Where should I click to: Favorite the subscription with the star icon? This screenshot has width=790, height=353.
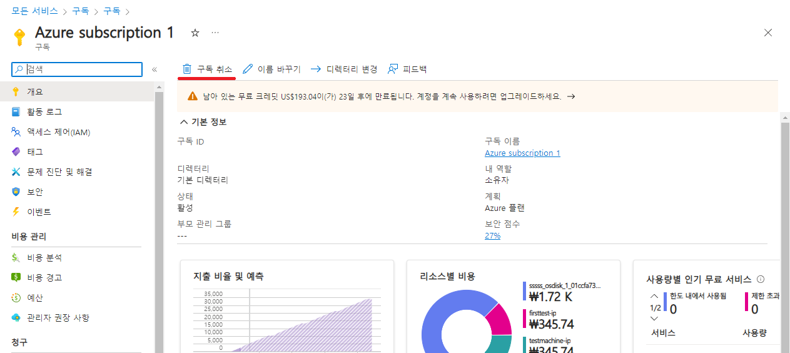point(195,33)
